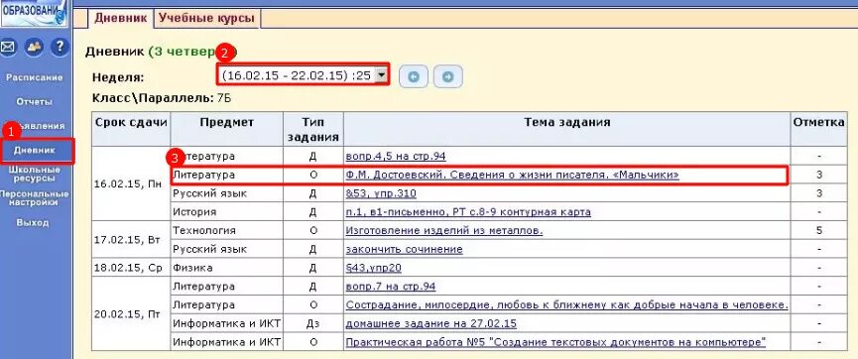Click the users group icon in sidebar
The image size is (858, 359).
[35, 47]
